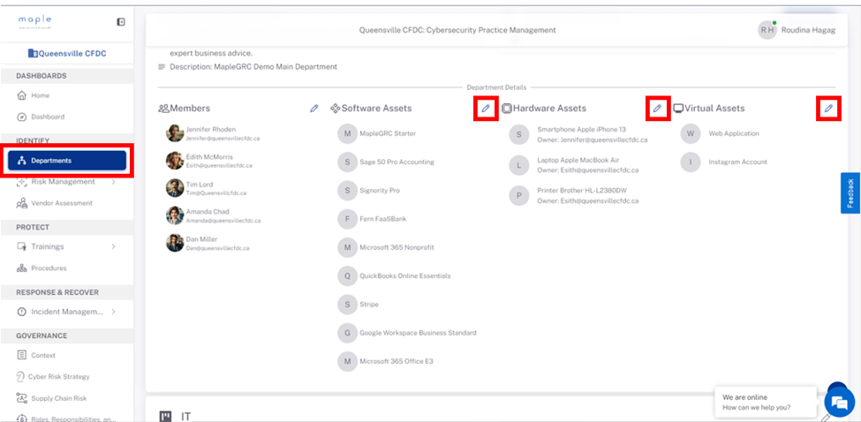861x422 pixels.
Task: Click Amanda Chad's profile photo
Action: [x=175, y=215]
